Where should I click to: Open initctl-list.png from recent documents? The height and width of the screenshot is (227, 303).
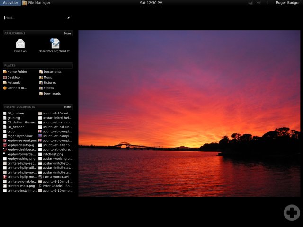pyautogui.click(x=51, y=154)
